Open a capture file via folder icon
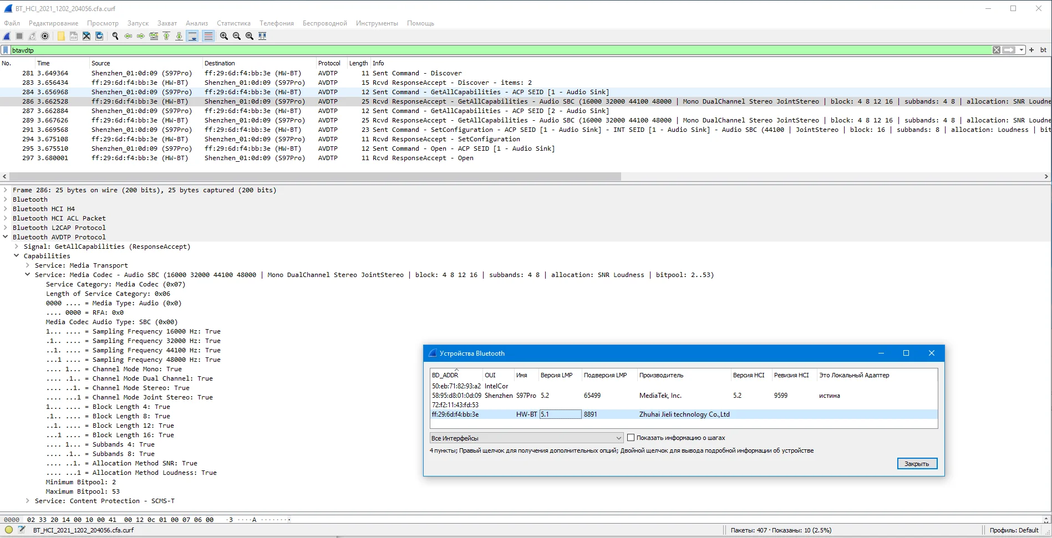Image resolution: width=1052 pixels, height=538 pixels. click(61, 36)
